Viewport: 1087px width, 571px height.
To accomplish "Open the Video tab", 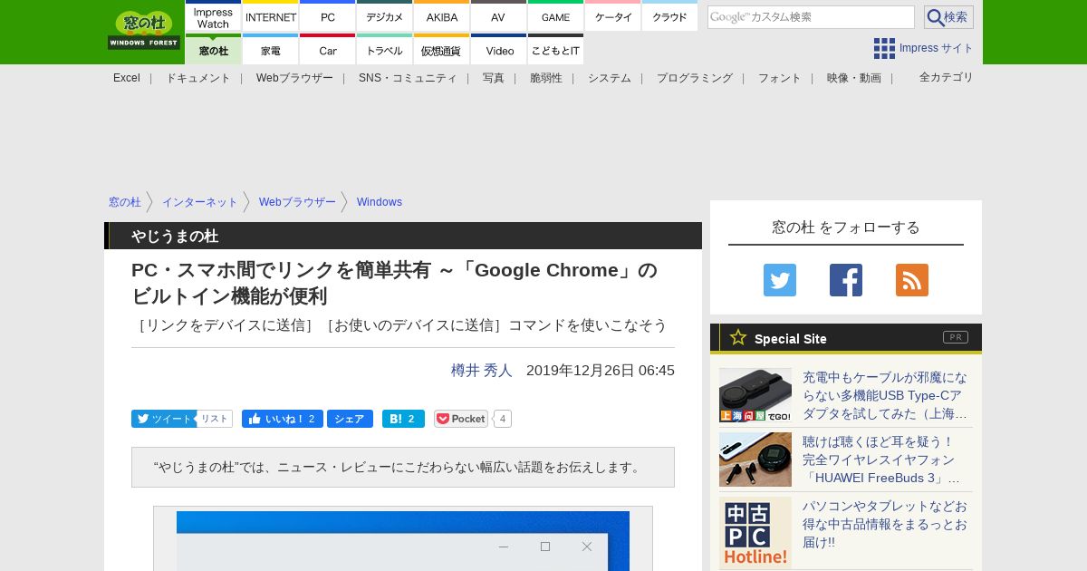I will tap(498, 49).
